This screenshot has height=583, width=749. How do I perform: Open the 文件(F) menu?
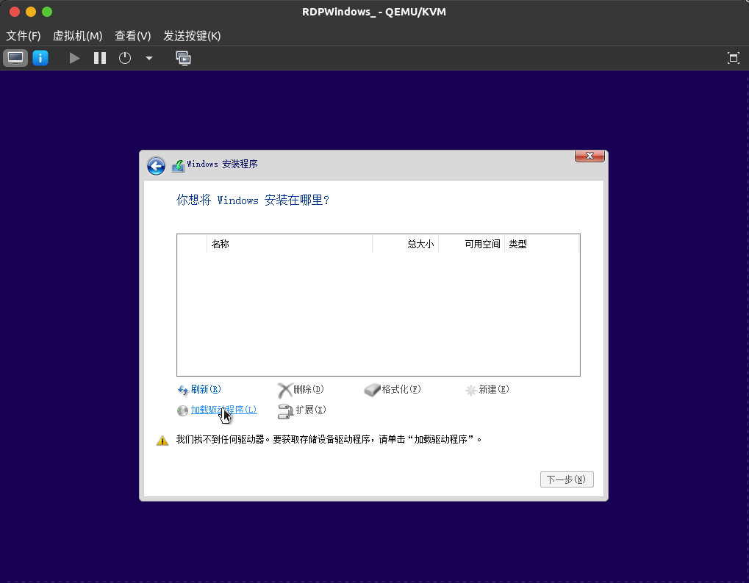click(x=23, y=36)
